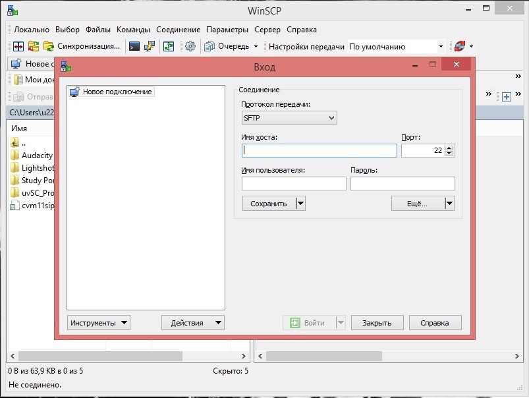This screenshot has height=398, width=529.
Task: Select the Новое соединение session tab
Action: [x=31, y=64]
